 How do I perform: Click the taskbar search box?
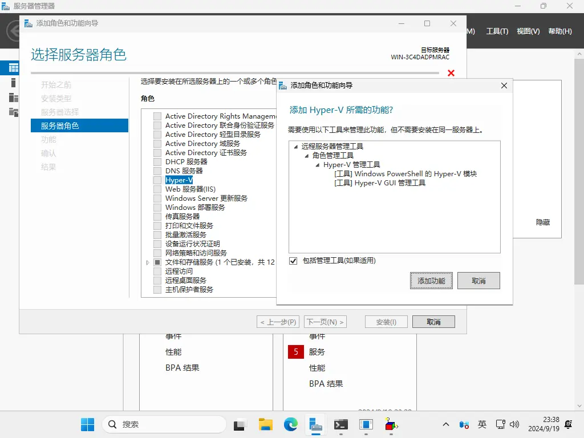click(x=165, y=424)
